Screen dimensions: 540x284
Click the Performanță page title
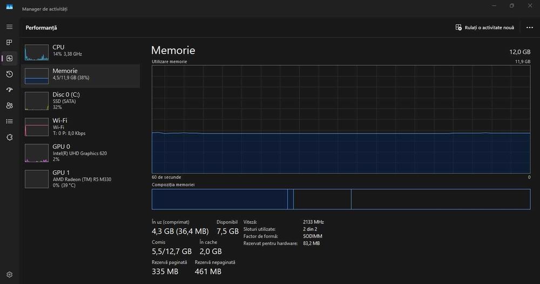click(42, 27)
